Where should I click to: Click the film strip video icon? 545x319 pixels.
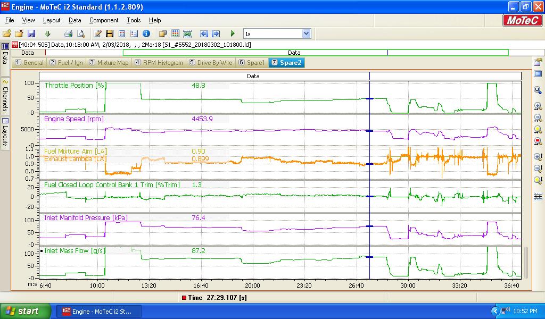tap(110, 33)
